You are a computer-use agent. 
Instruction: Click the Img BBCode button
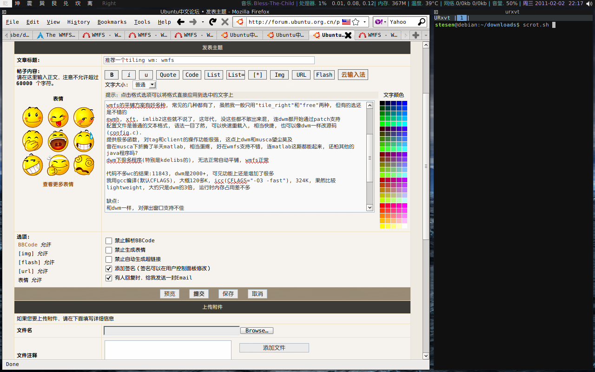(279, 75)
